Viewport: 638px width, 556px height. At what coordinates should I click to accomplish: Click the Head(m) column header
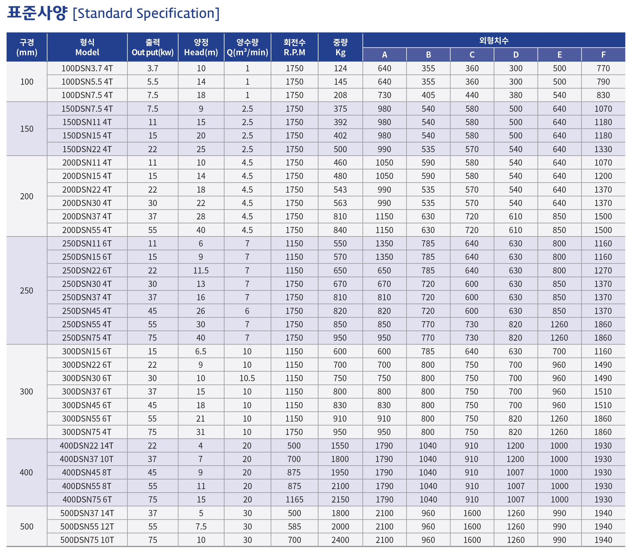(201, 47)
